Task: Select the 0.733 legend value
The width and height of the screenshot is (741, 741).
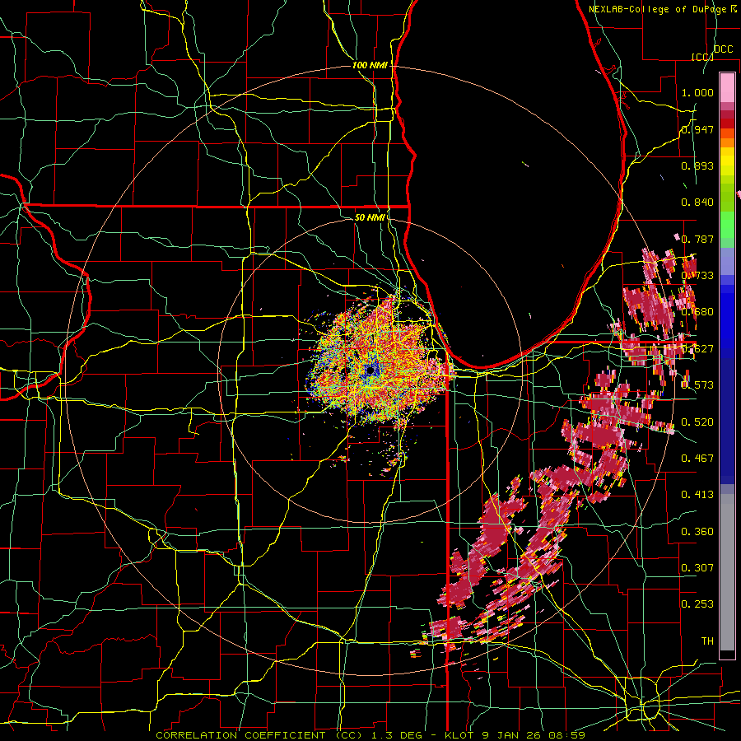Action: click(x=697, y=276)
